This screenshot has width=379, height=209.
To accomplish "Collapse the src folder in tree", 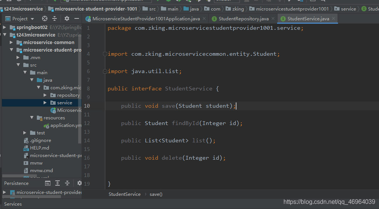I will (18, 65).
